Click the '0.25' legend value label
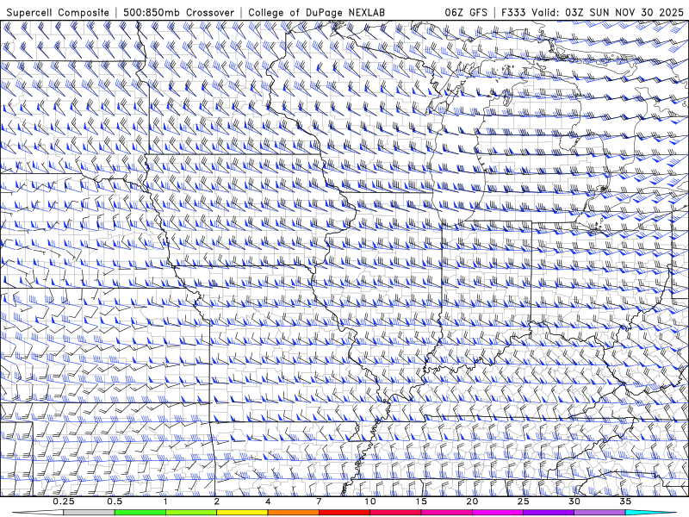This screenshot has height=517, width=689. (x=64, y=501)
